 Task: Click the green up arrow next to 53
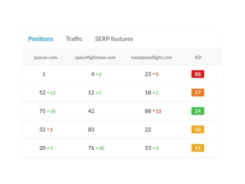pyautogui.click(x=154, y=148)
